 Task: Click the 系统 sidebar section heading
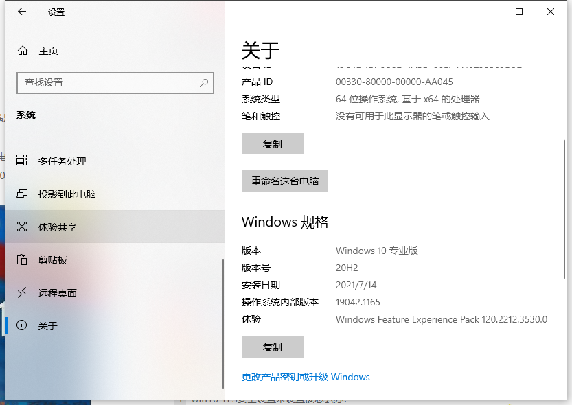click(26, 115)
